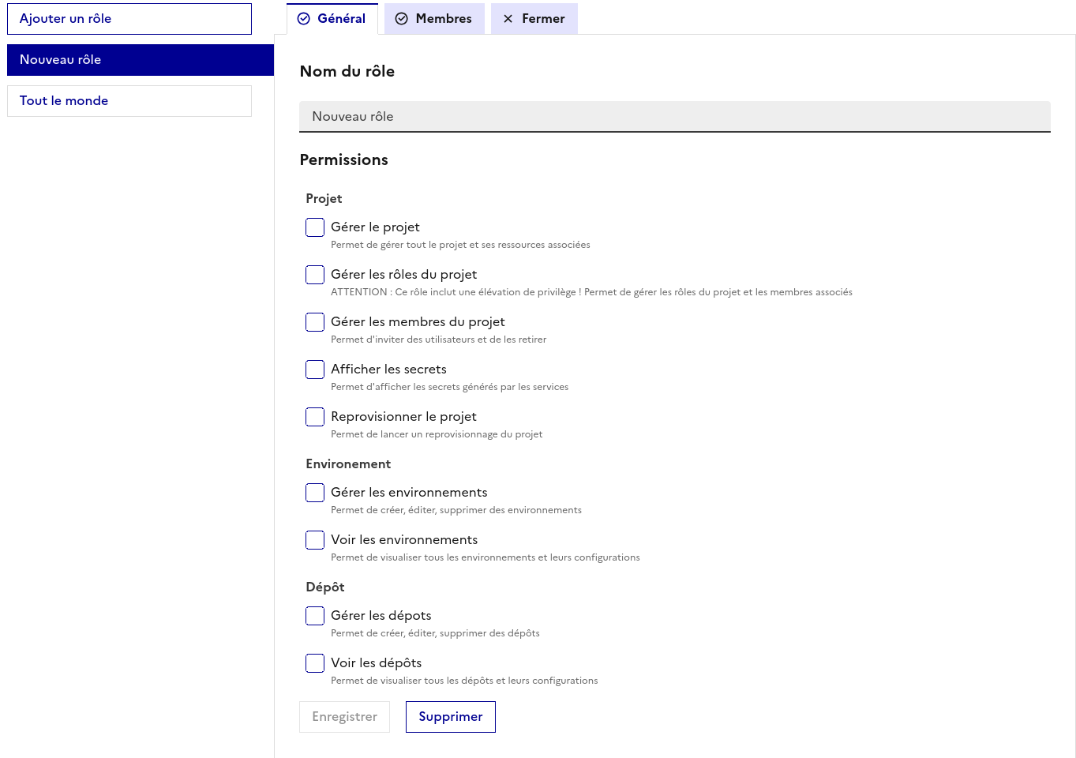
Task: Switch to the Membres tab
Action: pyautogui.click(x=434, y=19)
